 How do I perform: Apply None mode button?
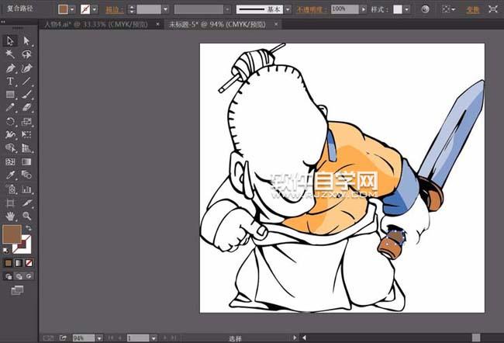tap(29, 263)
